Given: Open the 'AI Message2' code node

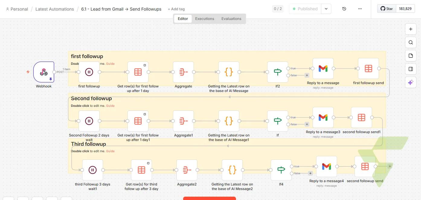Looking at the screenshot, I should tap(232, 170).
